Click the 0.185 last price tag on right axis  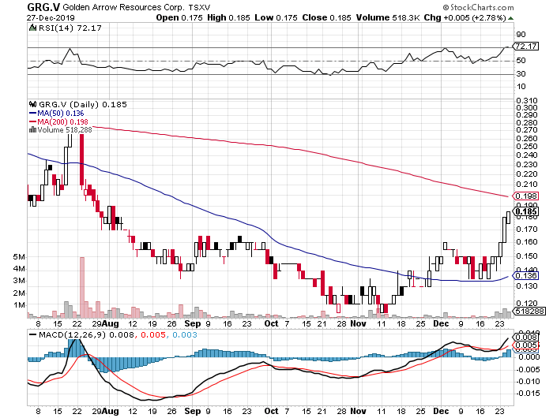525,211
